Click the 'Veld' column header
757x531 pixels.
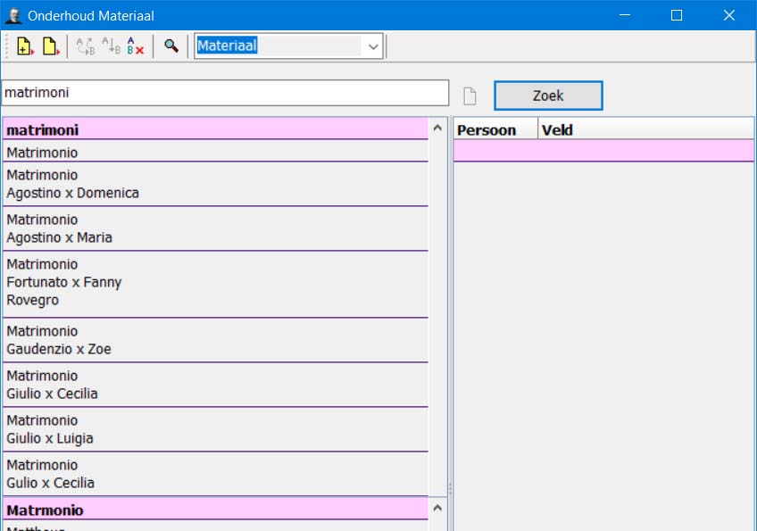[643, 130]
